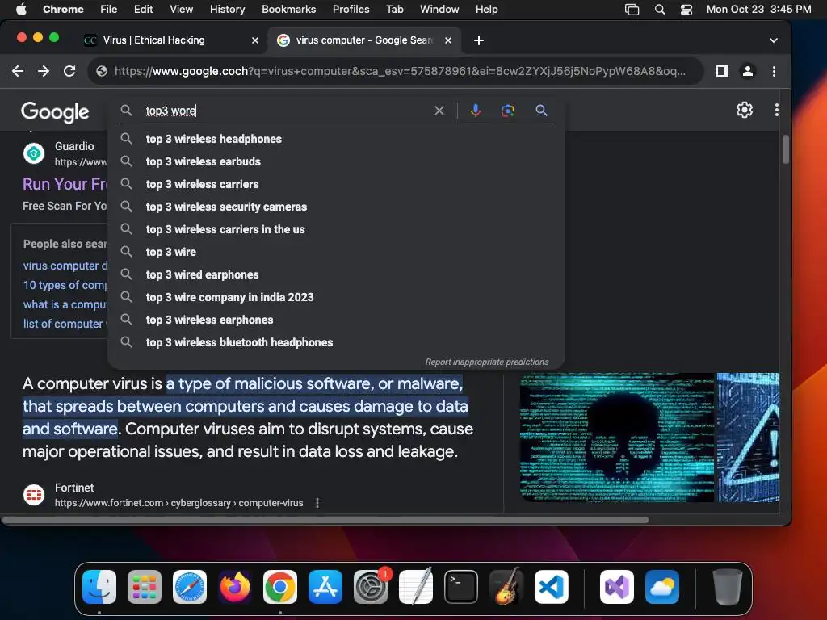Click the horizontal scrollbar at page bottom
The image size is (827, 620).
click(x=325, y=520)
